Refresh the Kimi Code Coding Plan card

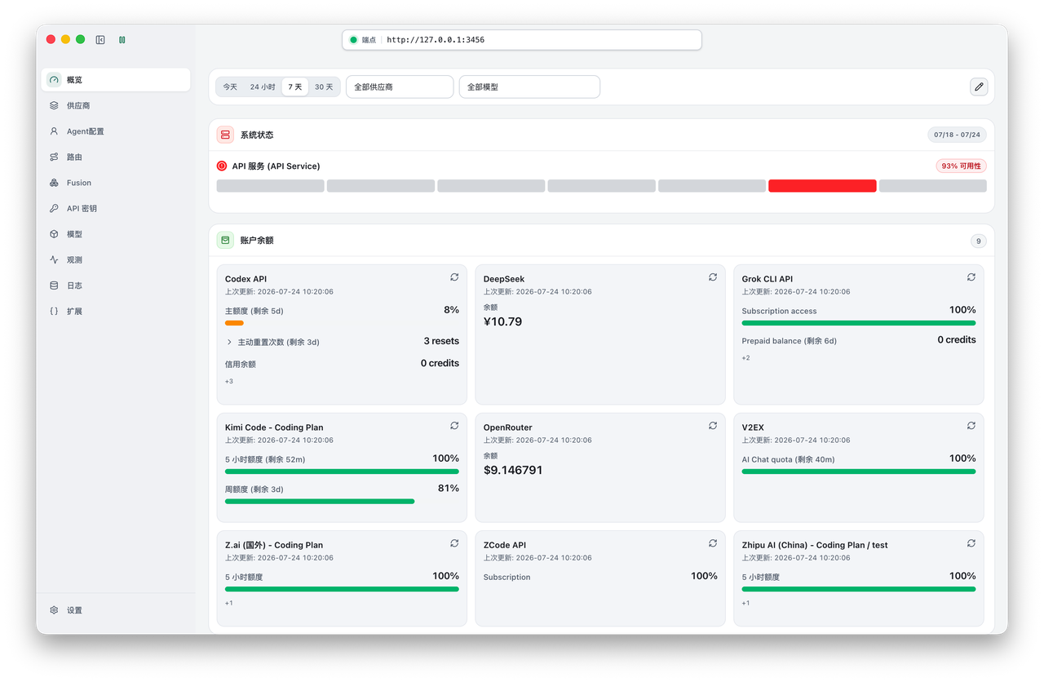454,426
